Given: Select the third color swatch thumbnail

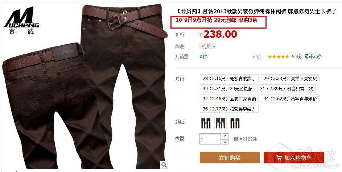Looking at the screenshot, I should pyautogui.click(x=235, y=123).
